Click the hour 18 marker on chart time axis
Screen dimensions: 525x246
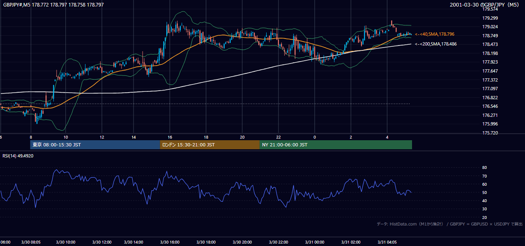[206, 137]
